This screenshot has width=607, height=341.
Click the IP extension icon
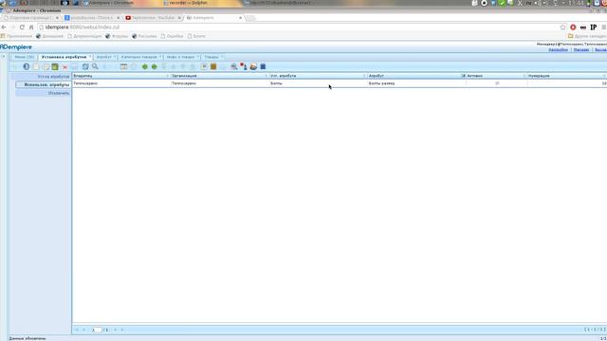[593, 27]
